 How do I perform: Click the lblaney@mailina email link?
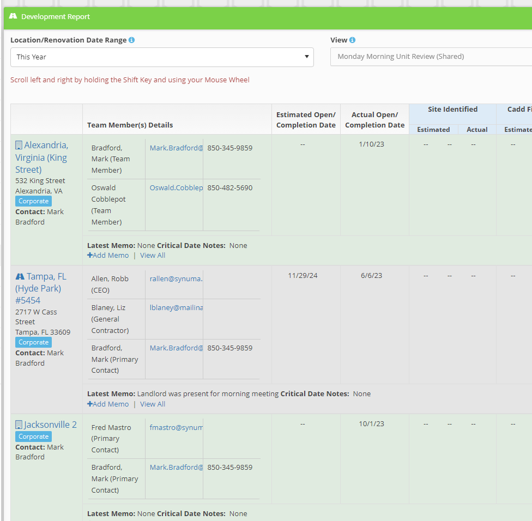[177, 308]
